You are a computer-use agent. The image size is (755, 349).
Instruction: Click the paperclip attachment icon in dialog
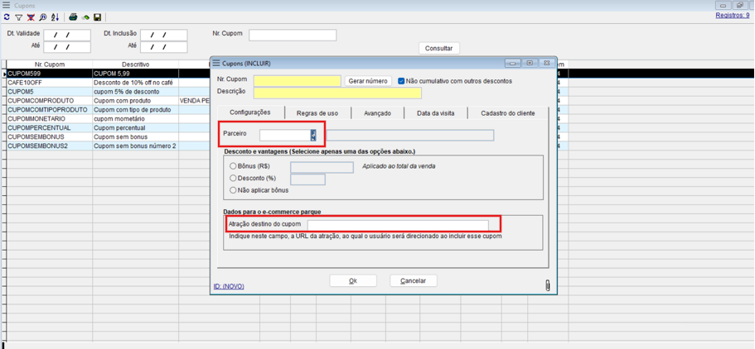(x=547, y=285)
